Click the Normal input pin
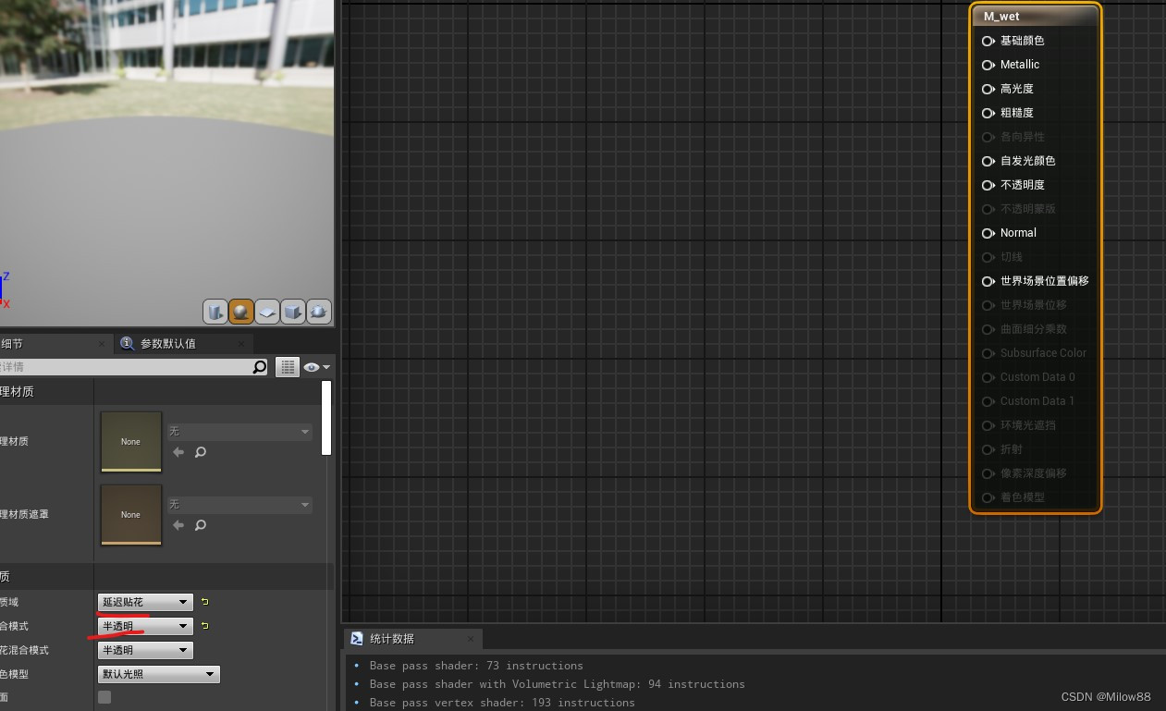Screen dimensions: 1166x711 988,233
